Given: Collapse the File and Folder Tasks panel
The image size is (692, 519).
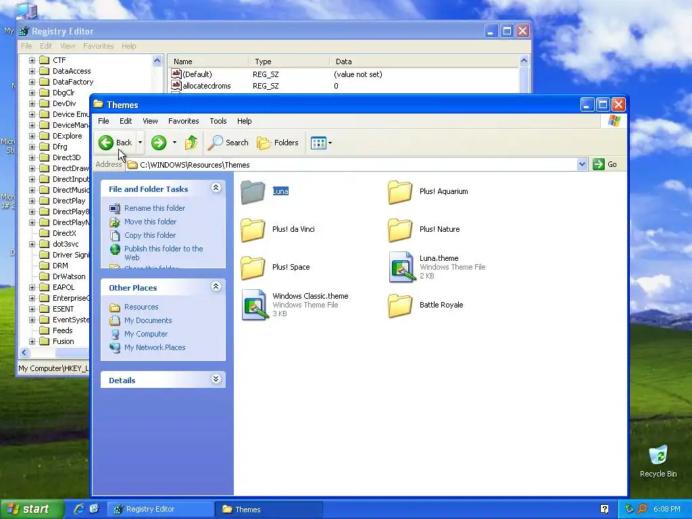Looking at the screenshot, I should 216,188.
